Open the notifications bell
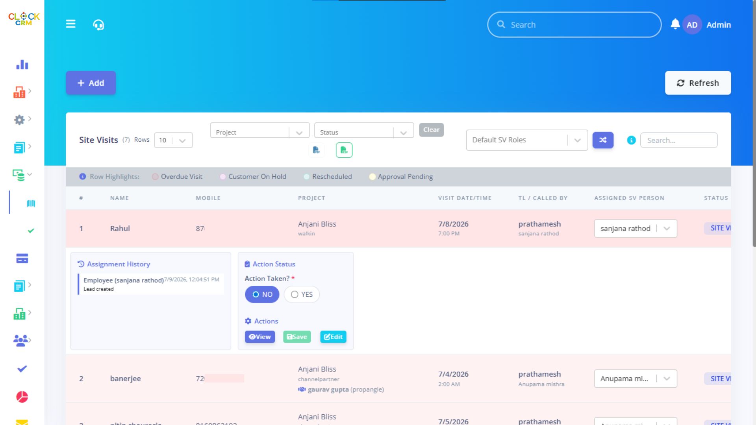 (675, 24)
